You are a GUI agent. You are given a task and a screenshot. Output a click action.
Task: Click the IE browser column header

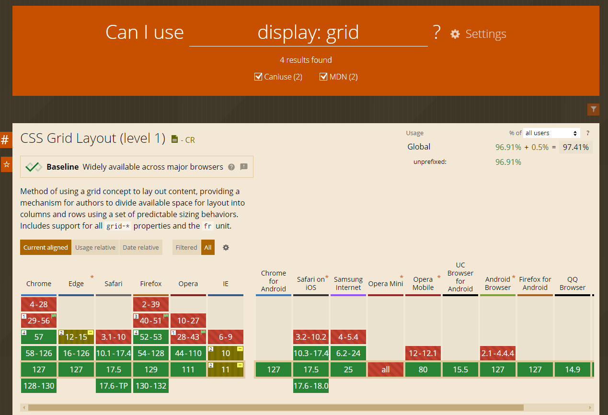pyautogui.click(x=226, y=284)
